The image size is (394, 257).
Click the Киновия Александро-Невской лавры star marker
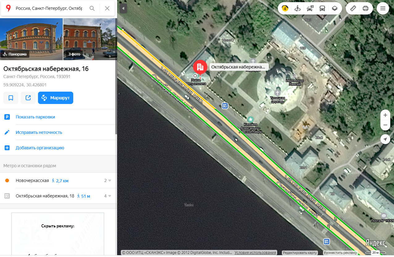click(251, 119)
